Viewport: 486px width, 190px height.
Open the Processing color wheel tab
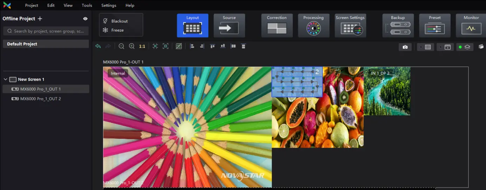313,25
